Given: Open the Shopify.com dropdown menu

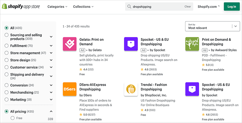Looking at the screenshot, I should tap(208, 7).
